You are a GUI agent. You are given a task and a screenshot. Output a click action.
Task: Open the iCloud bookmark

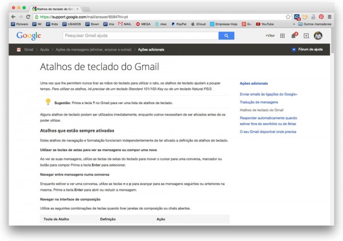198,24
